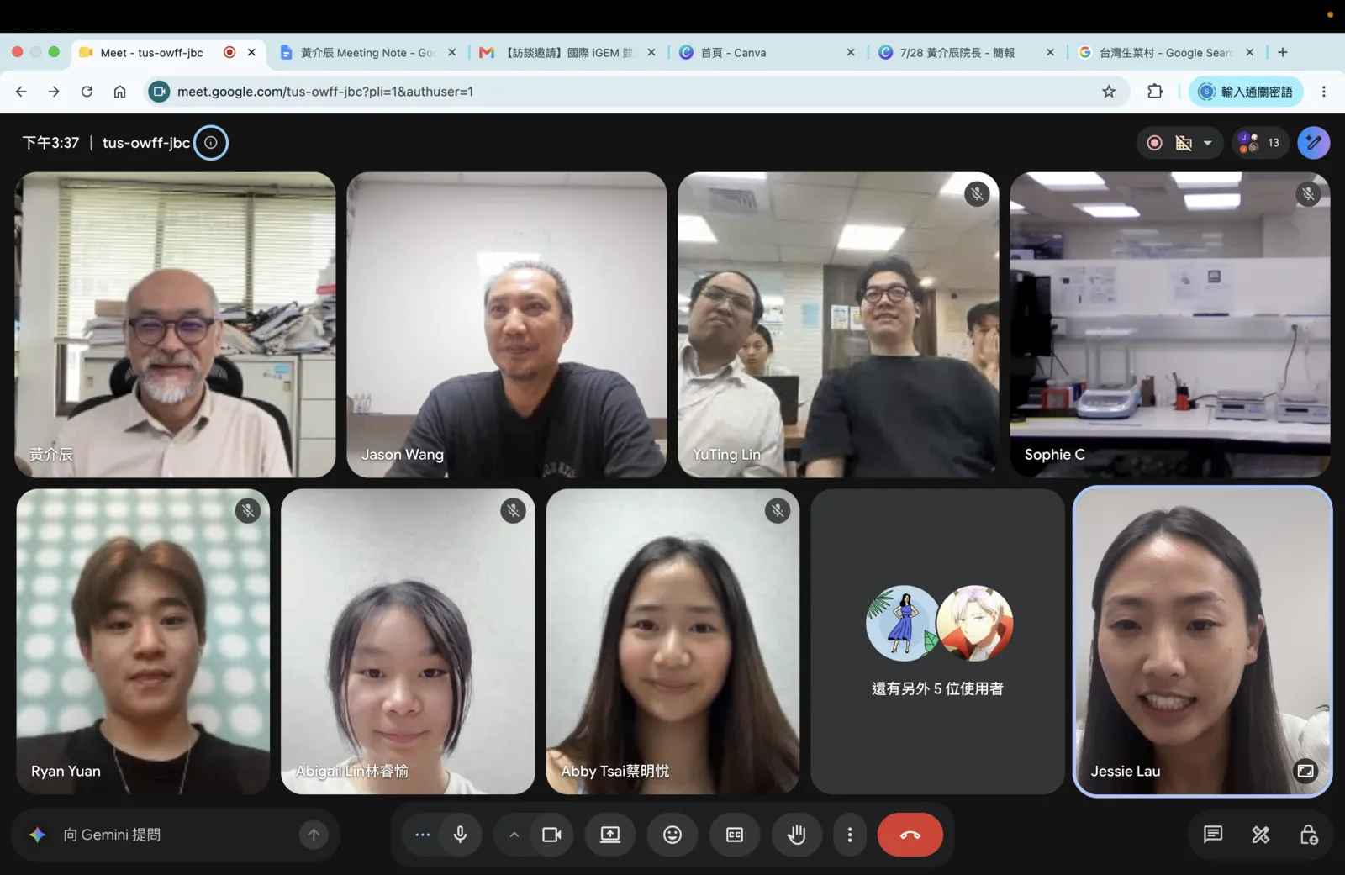Screen dimensions: 1345x875
Task: Expand the dropdown arrow next to recording icons
Action: tap(1208, 143)
